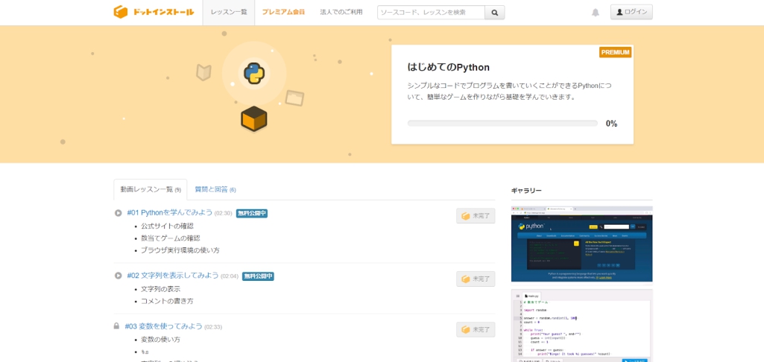Viewport: 764px width, 362px height.
Task: Open lesson #02 文字列を表示してみよう link
Action: point(173,276)
